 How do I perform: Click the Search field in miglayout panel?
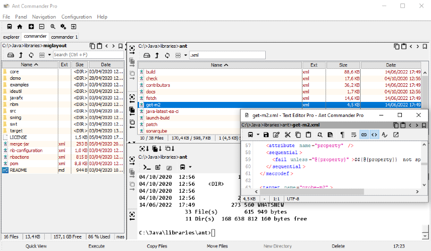pyautogui.click(x=88, y=55)
